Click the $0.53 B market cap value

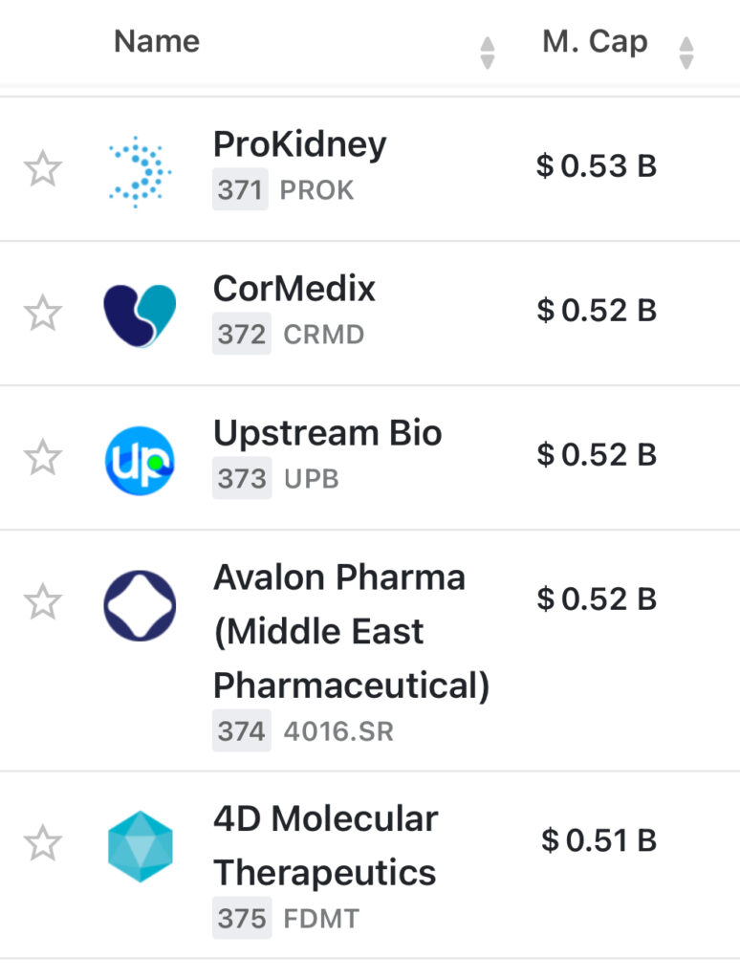[597, 166]
